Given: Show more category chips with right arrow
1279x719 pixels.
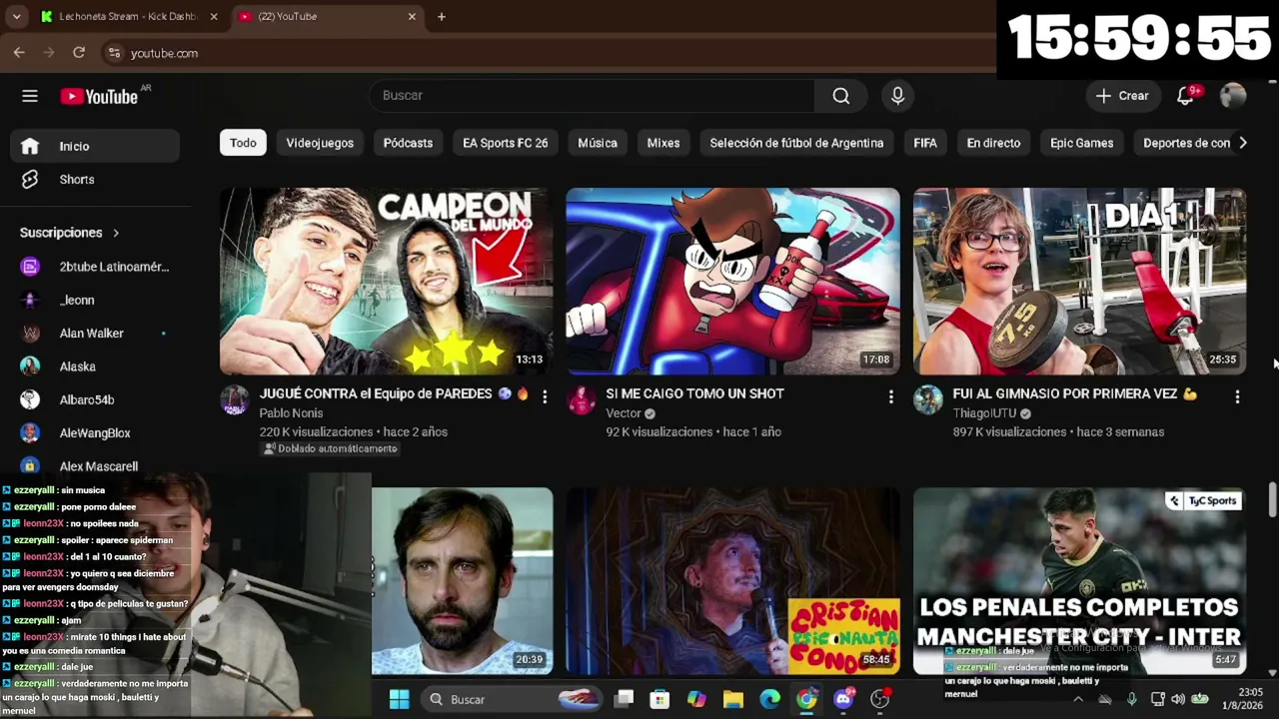Looking at the screenshot, I should point(1242,143).
